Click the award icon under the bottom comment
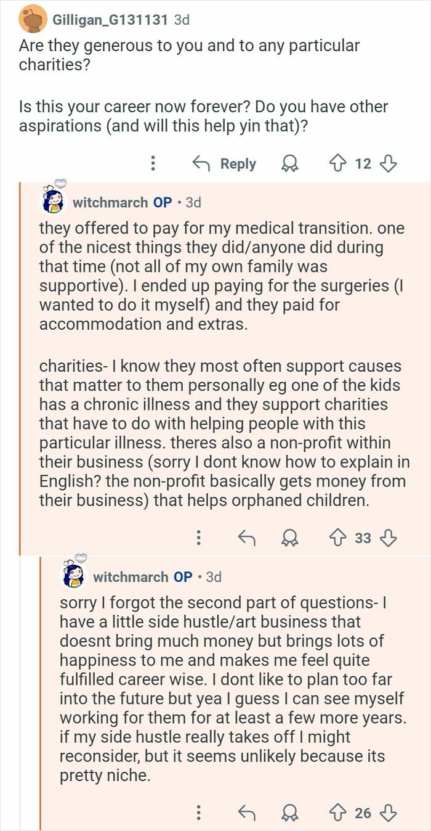Viewport: 431px width, 831px height. coord(291,813)
